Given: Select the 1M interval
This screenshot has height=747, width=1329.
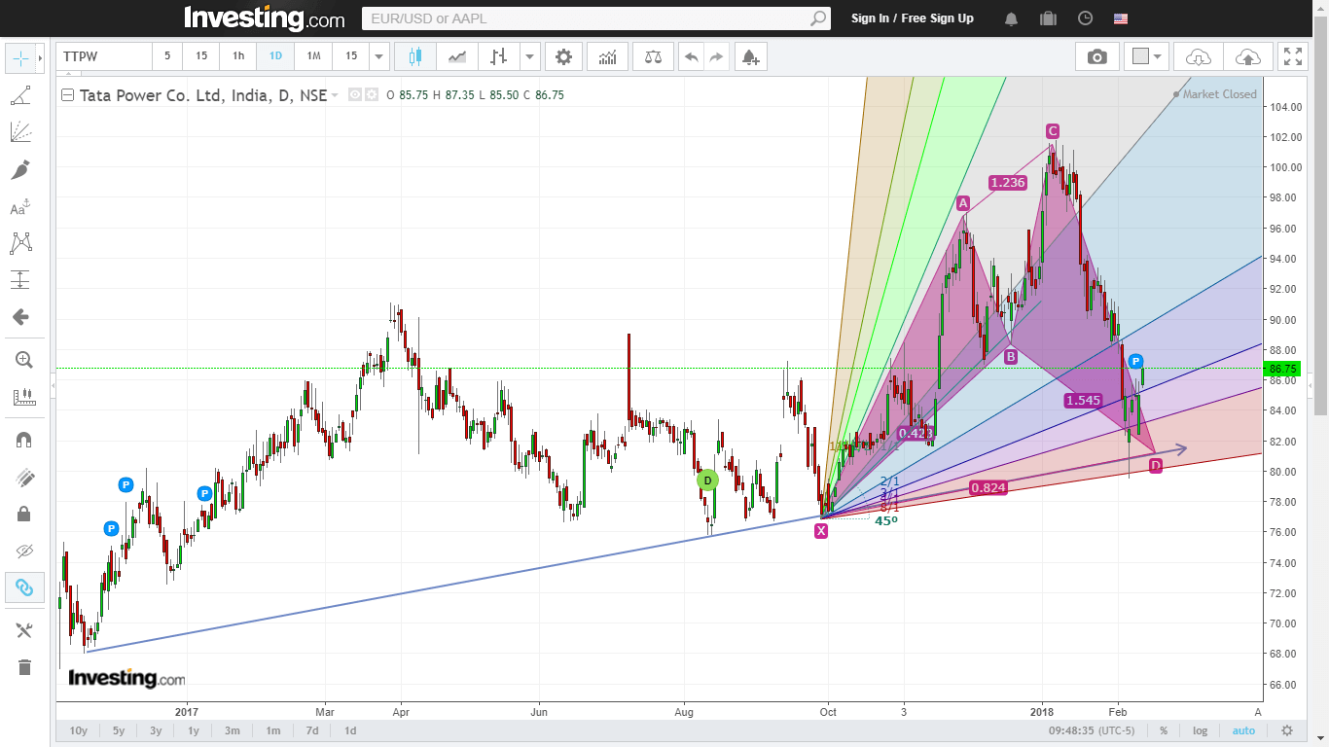Looking at the screenshot, I should point(313,56).
